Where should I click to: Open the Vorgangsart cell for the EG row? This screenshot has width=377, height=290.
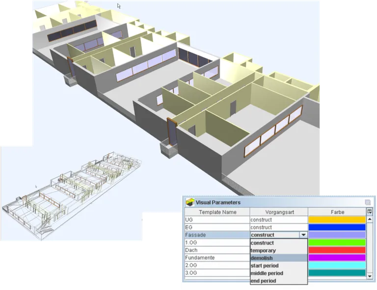click(279, 228)
